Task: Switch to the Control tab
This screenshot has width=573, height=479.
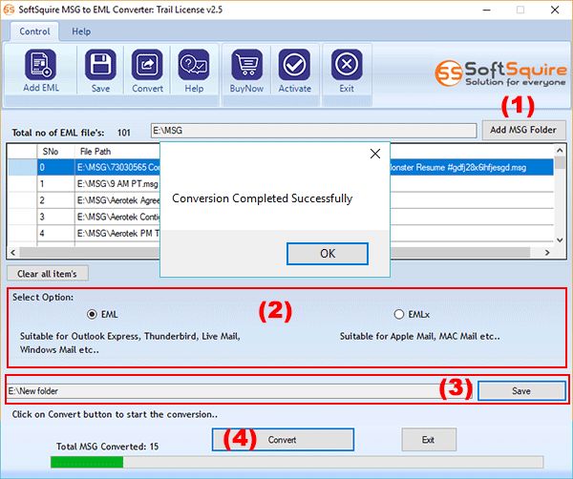Action: pyautogui.click(x=34, y=31)
